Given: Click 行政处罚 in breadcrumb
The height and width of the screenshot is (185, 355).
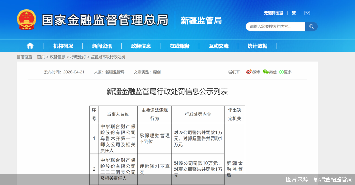Looking at the screenshot, I should 78,57.
